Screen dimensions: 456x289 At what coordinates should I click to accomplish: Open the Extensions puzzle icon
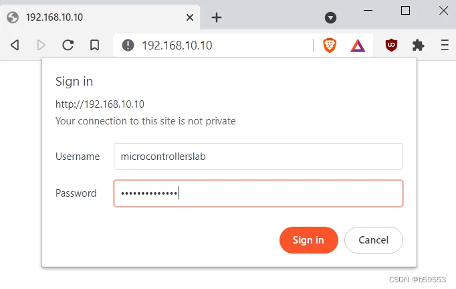click(419, 45)
